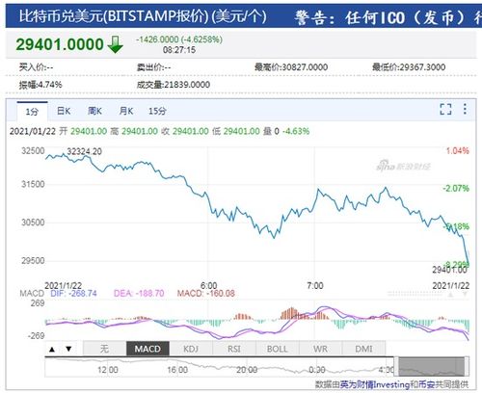Click the 7:00 time axis label
482x393 pixels.
(315, 285)
